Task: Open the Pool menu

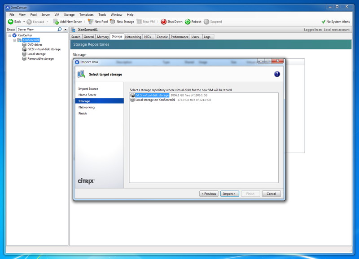Action: pyautogui.click(x=33, y=15)
